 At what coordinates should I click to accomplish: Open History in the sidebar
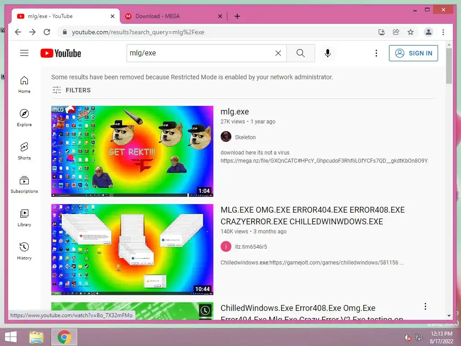coord(24,251)
